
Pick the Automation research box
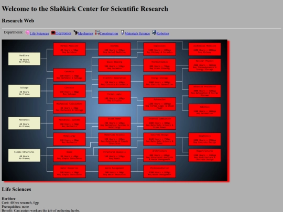click(159, 104)
